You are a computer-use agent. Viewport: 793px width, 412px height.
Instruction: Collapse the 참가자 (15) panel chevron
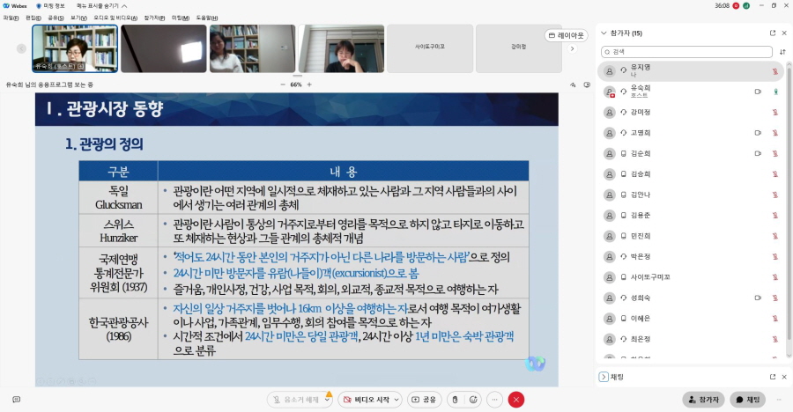[604, 33]
